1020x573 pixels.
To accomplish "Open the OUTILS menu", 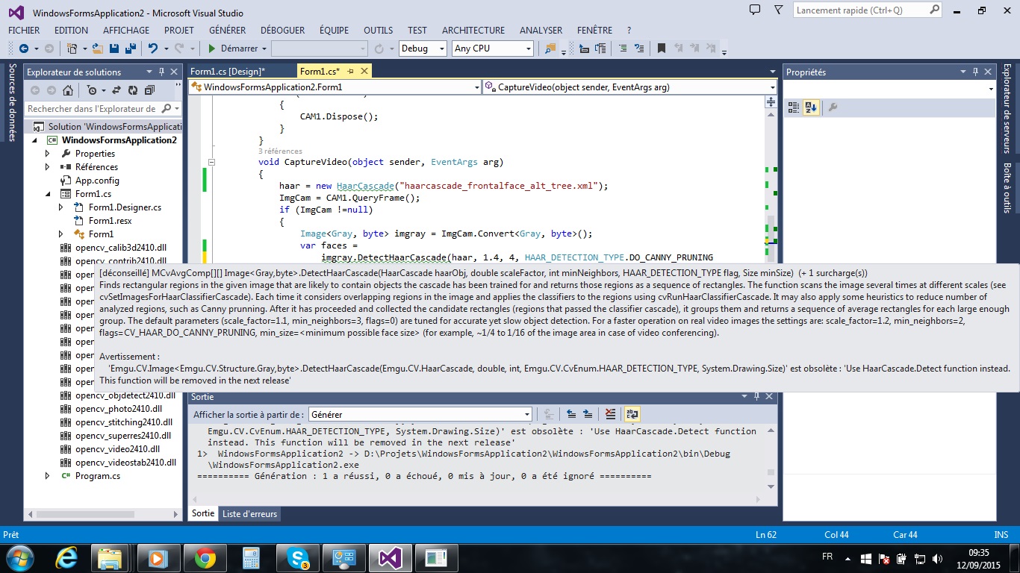I will (x=378, y=31).
